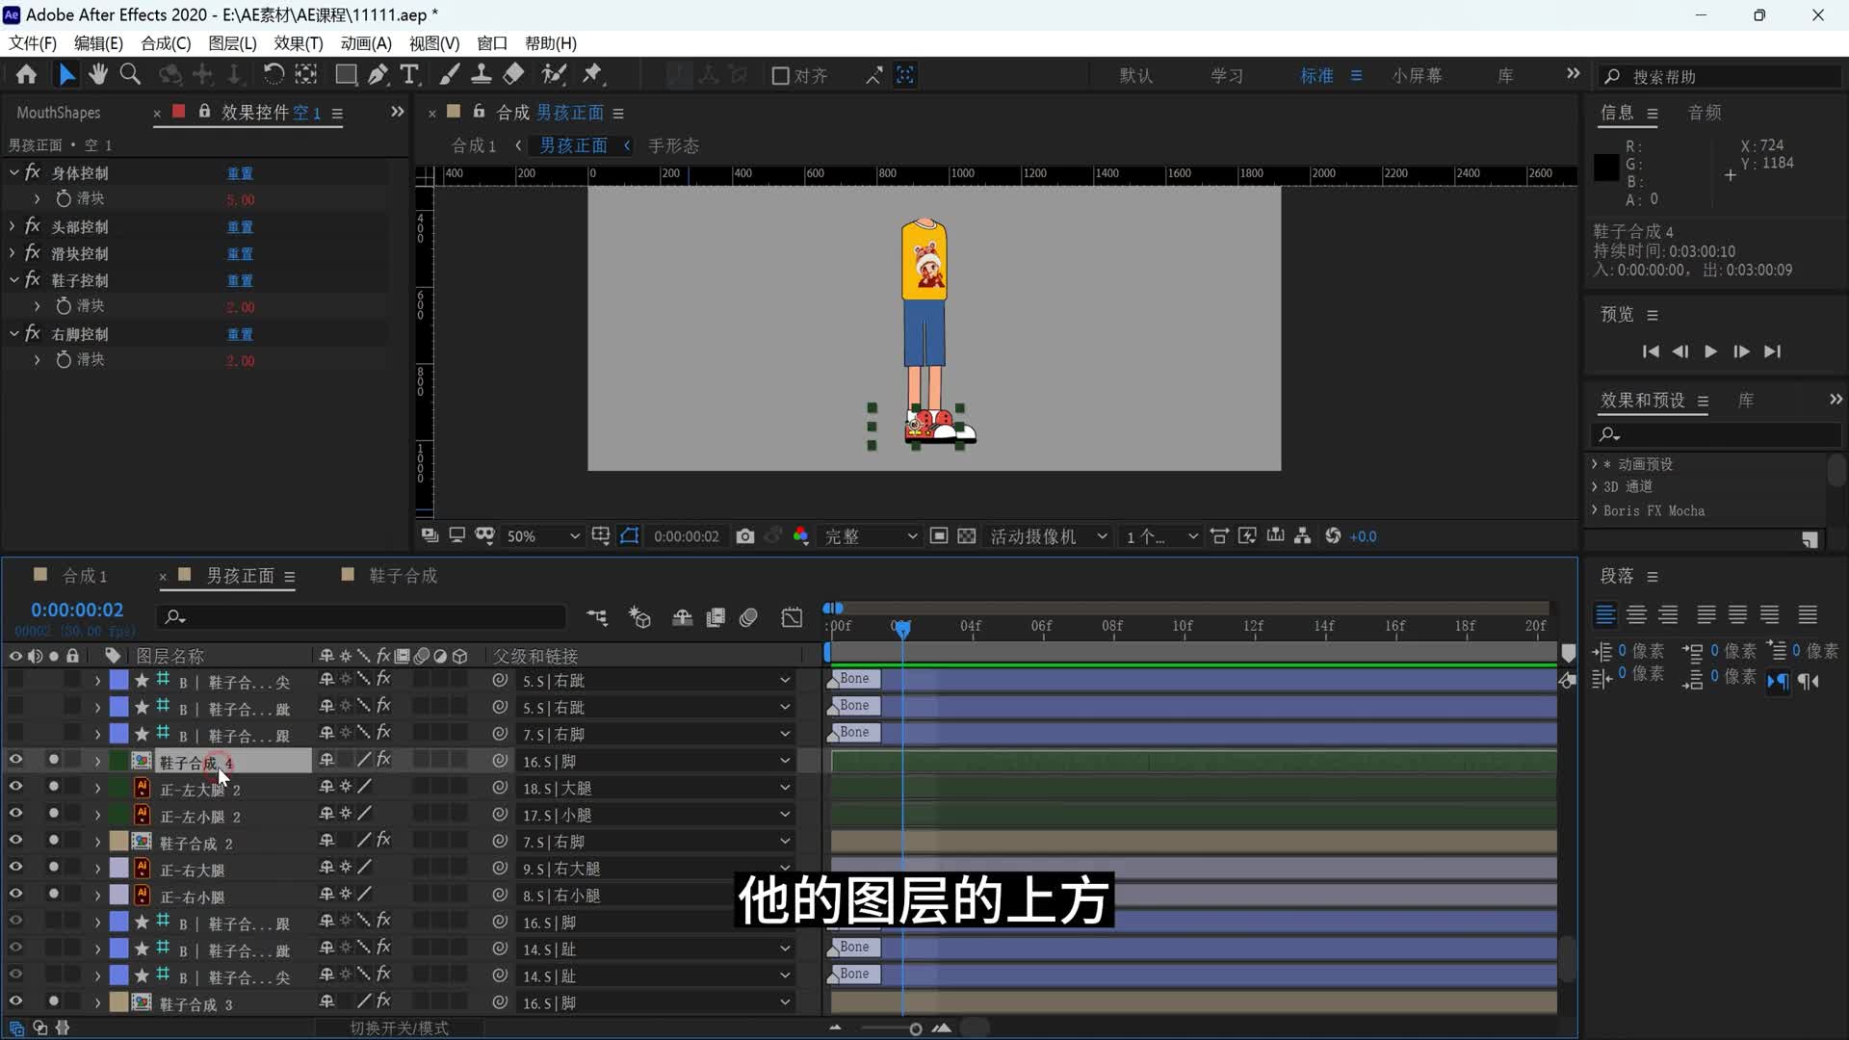Viewport: 1849px width, 1040px height.
Task: Collapse the 右脚控制 effect
Action: (14, 334)
